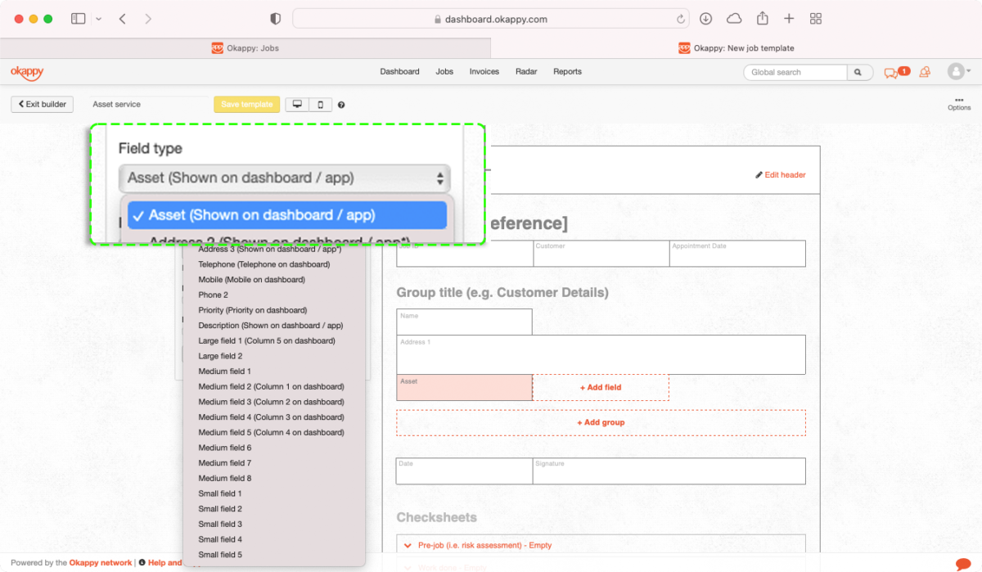982x572 pixels.
Task: Open the chat messages icon with badge
Action: 895,72
